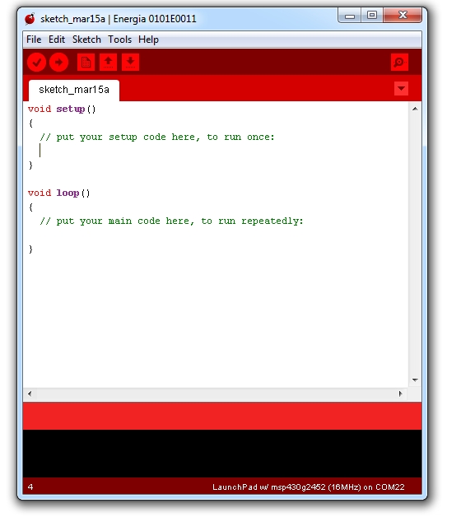The height and width of the screenshot is (517, 461).
Task: Click the horizontal scrollbar left arrow
Action: coord(30,394)
